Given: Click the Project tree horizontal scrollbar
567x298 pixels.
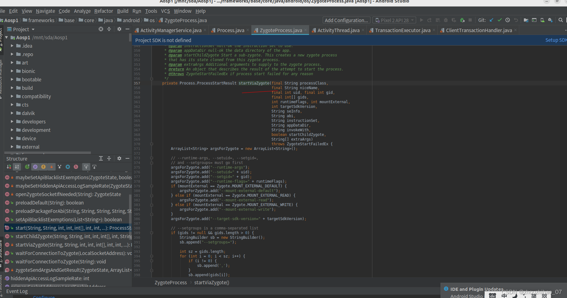Looking at the screenshot, I should click(x=48, y=153).
